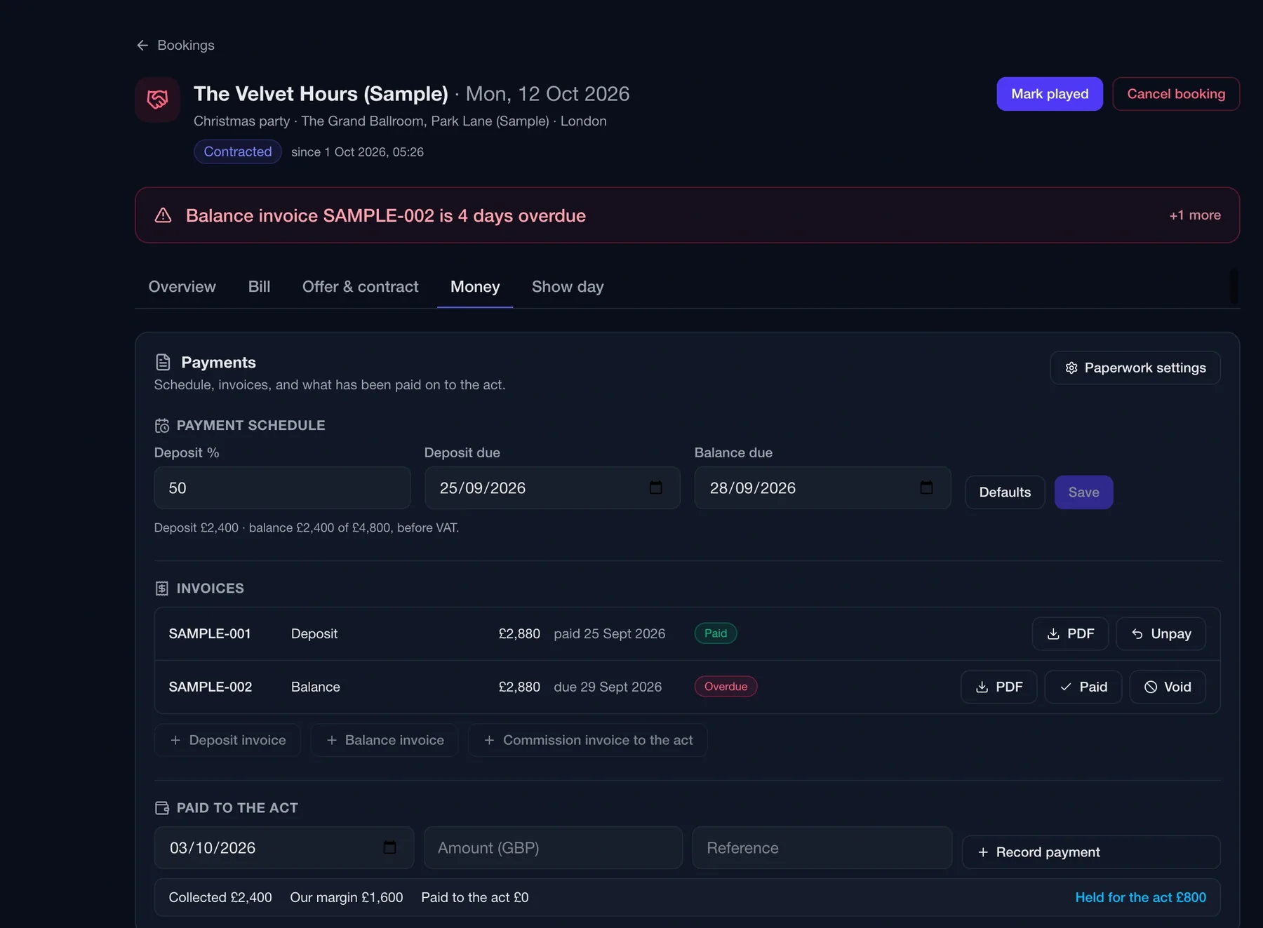Void the SAMPLE-002 invoice
The width and height of the screenshot is (1263, 928).
[1168, 687]
